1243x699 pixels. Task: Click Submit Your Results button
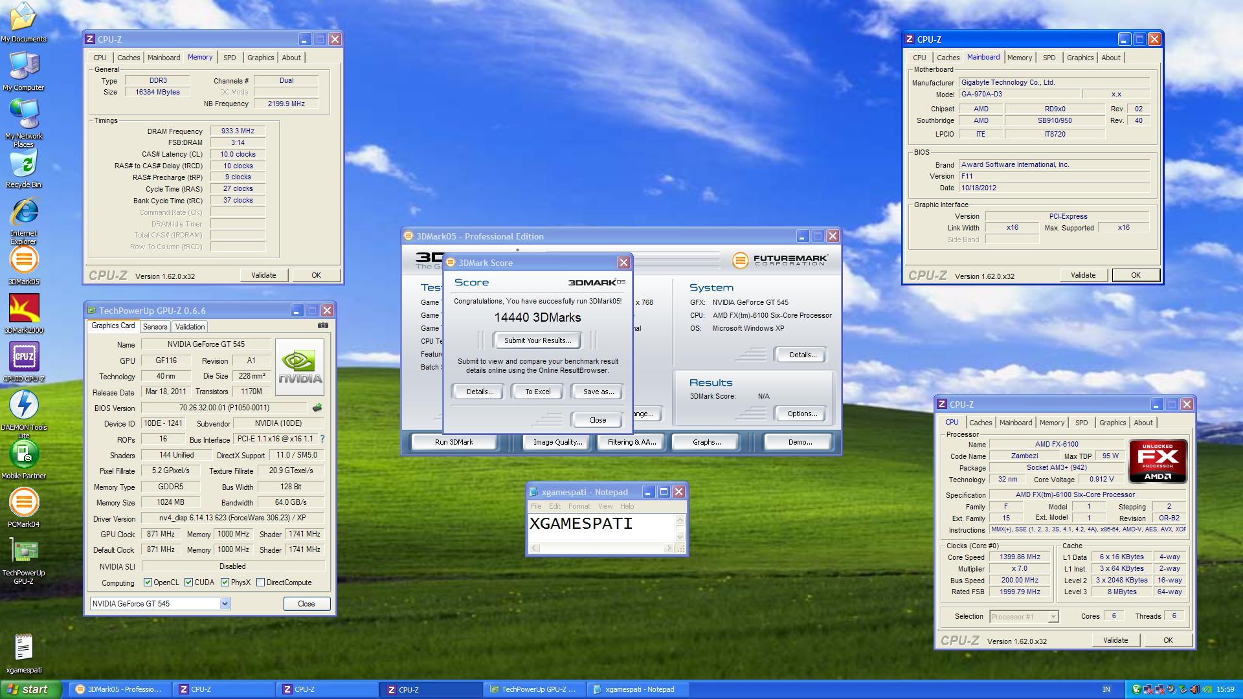(x=537, y=340)
